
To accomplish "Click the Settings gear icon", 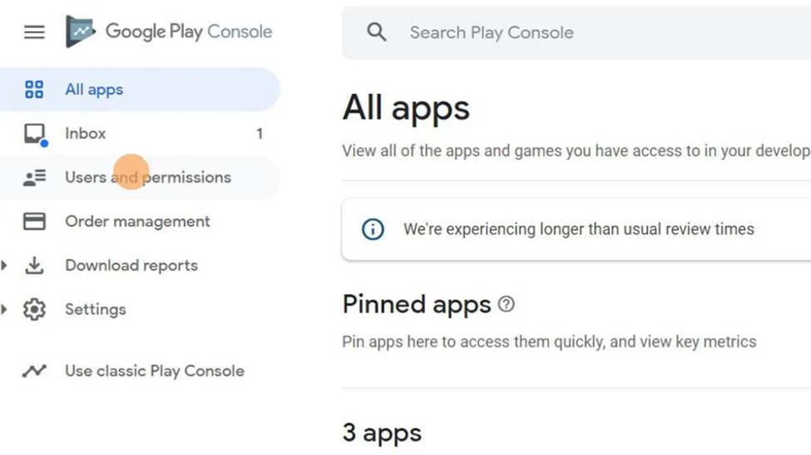I will 34,309.
